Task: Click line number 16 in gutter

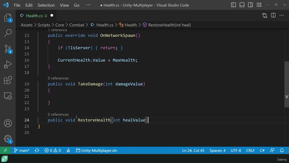Action: [27, 60]
